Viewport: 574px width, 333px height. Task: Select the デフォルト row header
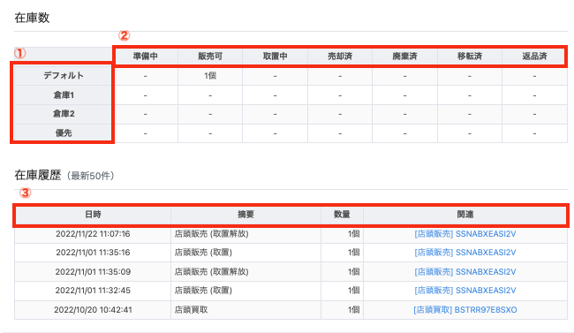pos(64,75)
